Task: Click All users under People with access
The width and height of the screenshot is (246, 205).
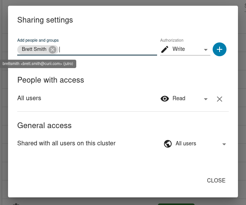Action: point(29,98)
